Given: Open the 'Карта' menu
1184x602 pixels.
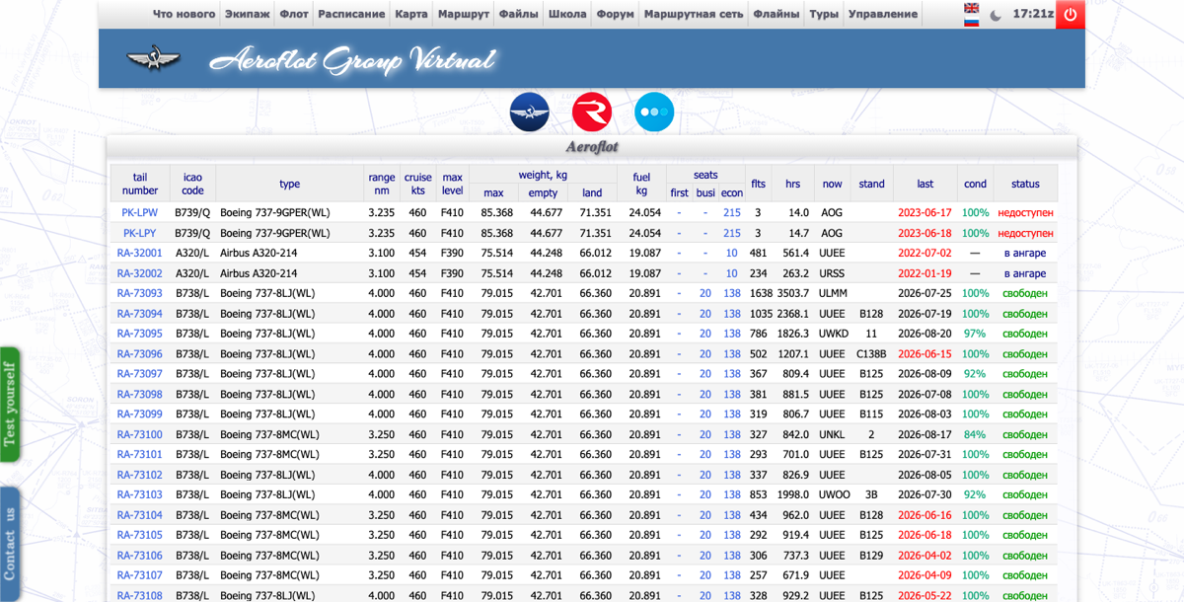Looking at the screenshot, I should point(411,14).
